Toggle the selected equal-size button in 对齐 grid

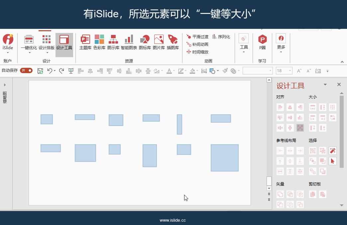click(300, 128)
